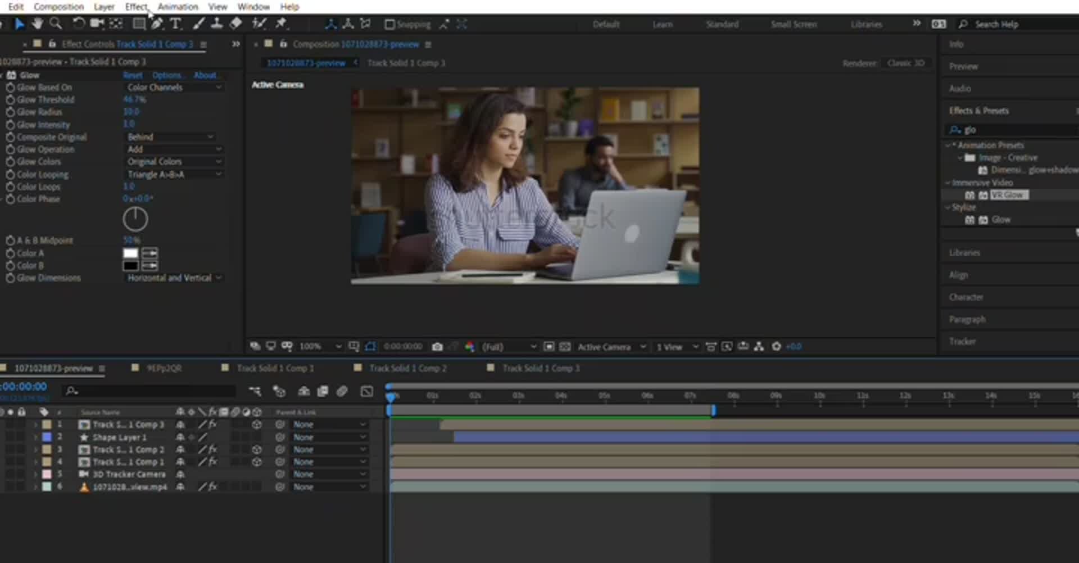Open the white Color A swatch
1079x563 pixels.
130,253
